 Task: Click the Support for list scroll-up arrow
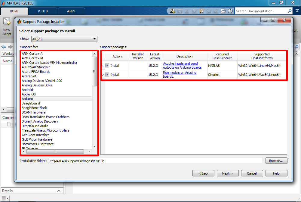click(x=94, y=54)
